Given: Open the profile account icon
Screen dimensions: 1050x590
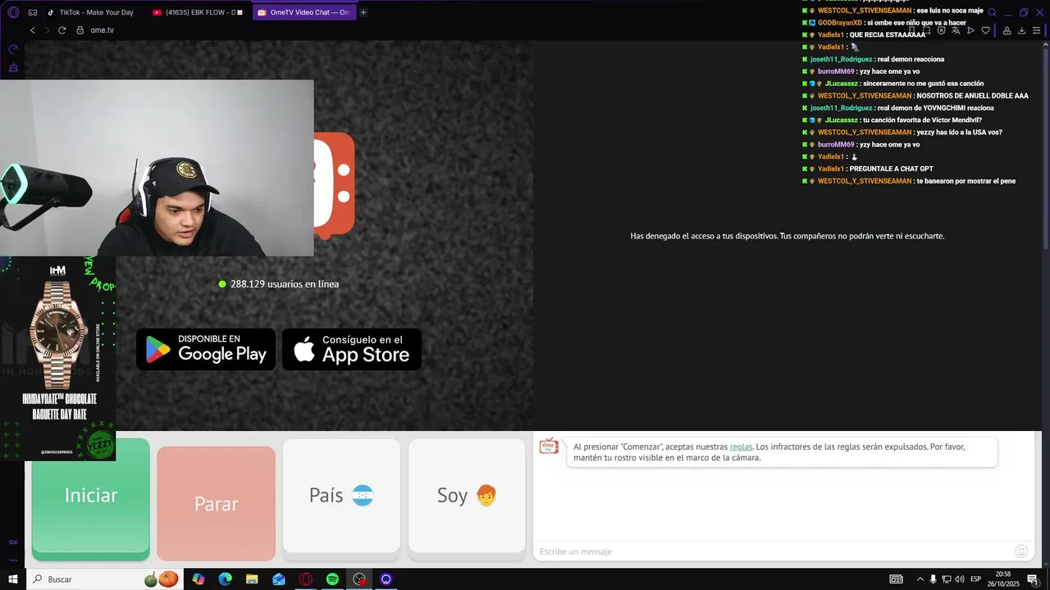Looking at the screenshot, I should 1007,30.
